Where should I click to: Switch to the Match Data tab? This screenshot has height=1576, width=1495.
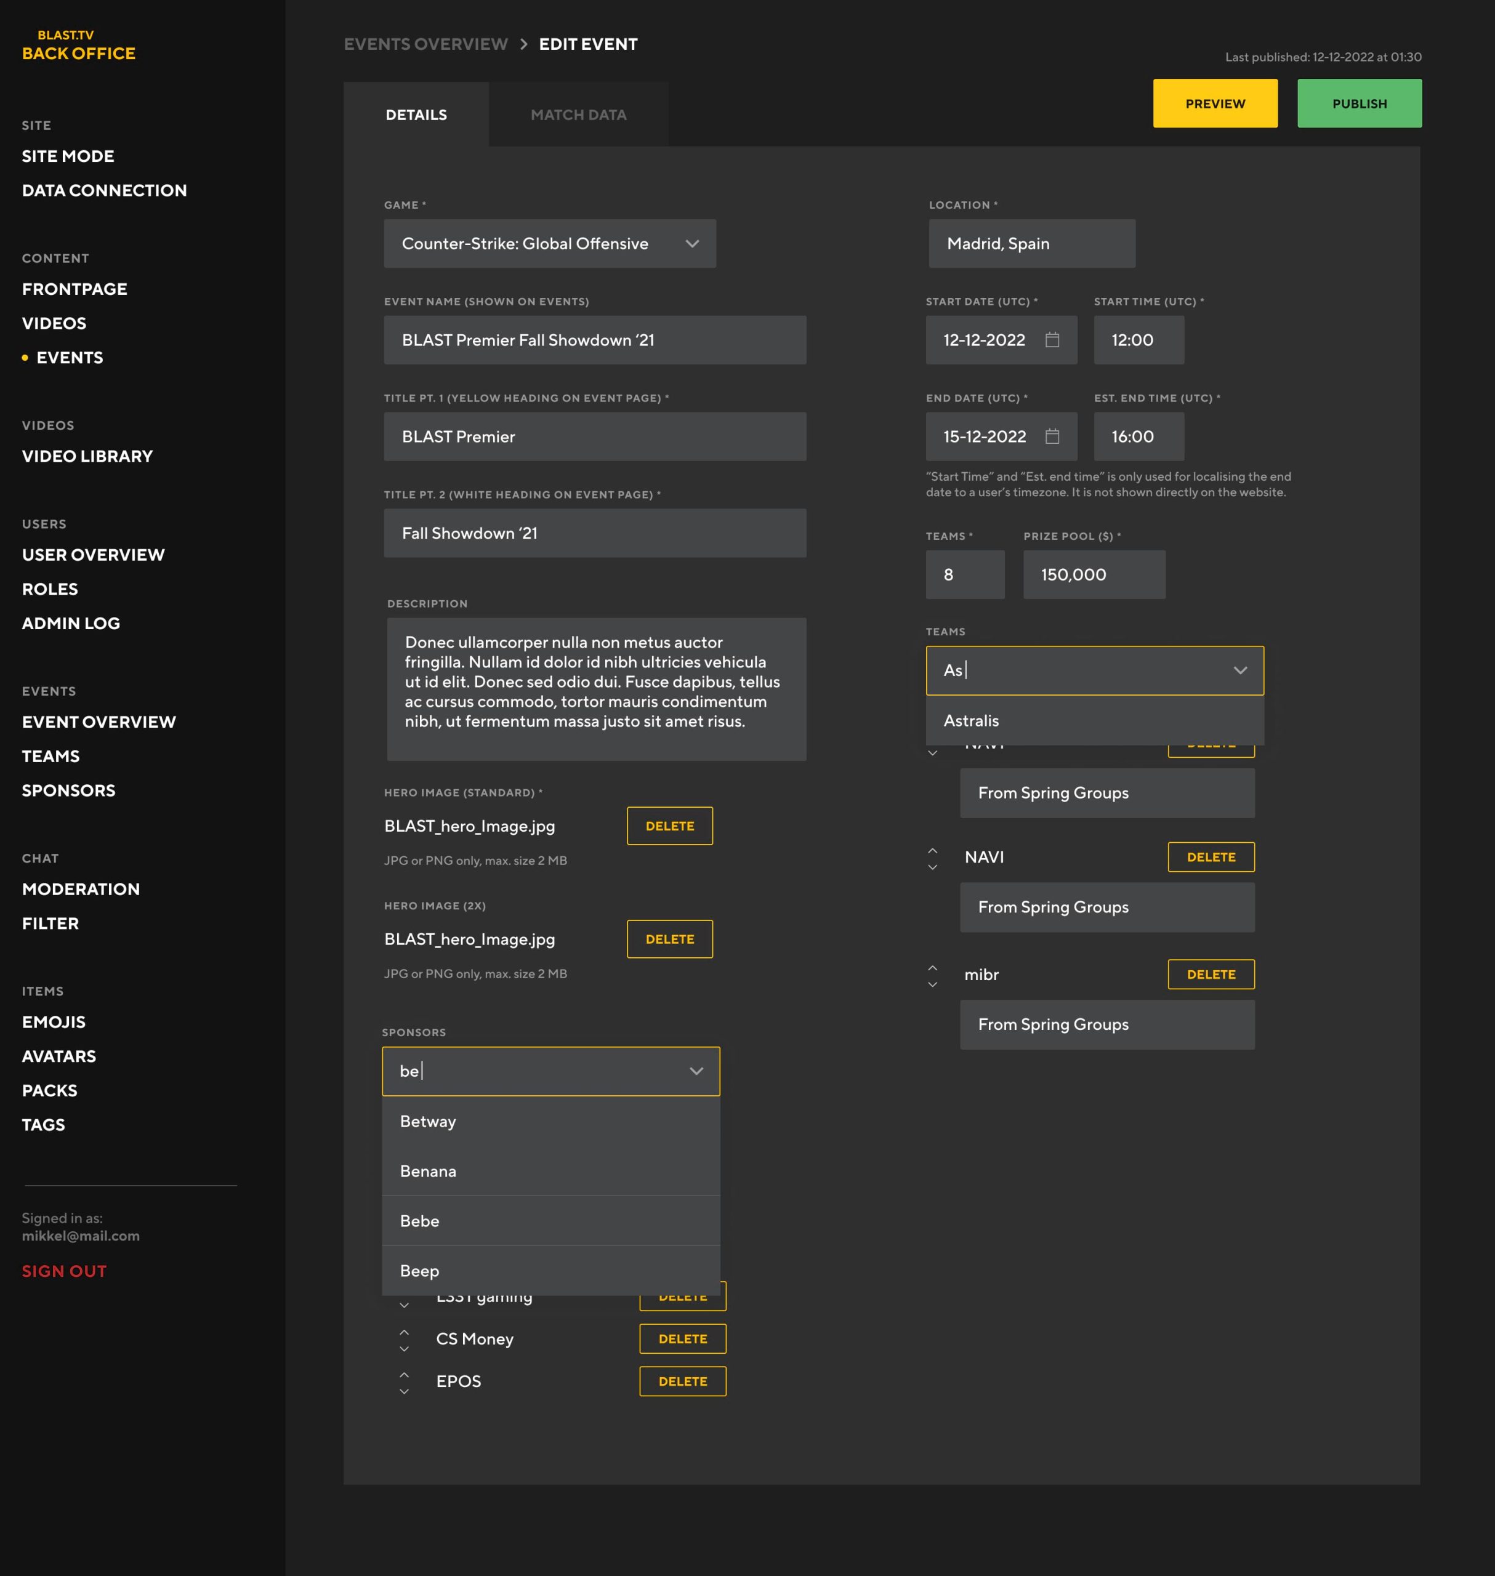578,115
